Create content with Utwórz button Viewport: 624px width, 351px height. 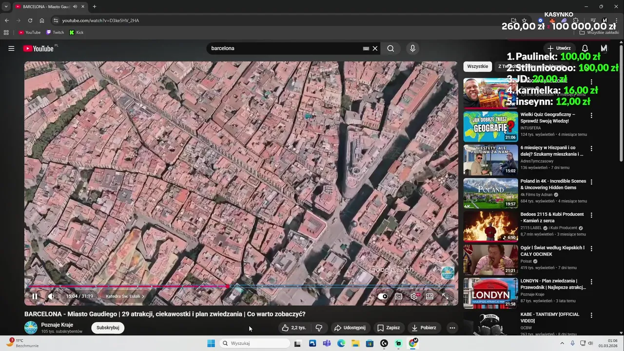point(559,48)
